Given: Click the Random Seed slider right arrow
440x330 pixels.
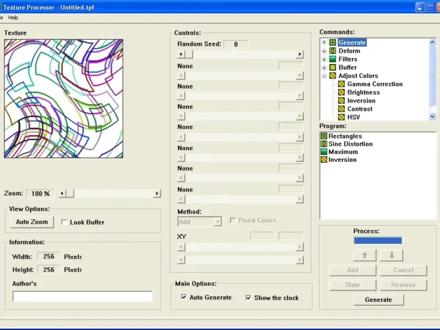Looking at the screenshot, I should point(300,54).
